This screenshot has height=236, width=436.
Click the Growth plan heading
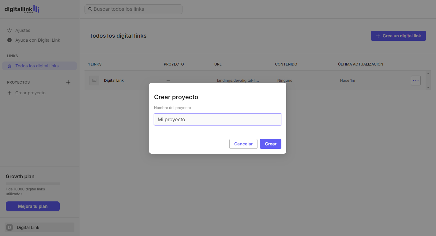click(x=20, y=176)
